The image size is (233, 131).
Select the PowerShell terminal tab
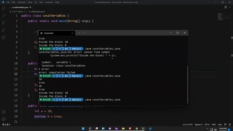[56, 33]
